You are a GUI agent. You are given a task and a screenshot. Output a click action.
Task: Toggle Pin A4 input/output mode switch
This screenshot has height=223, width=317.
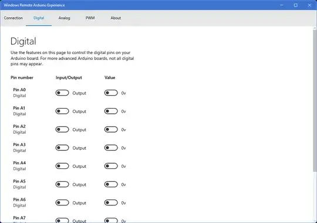[x=62, y=166]
